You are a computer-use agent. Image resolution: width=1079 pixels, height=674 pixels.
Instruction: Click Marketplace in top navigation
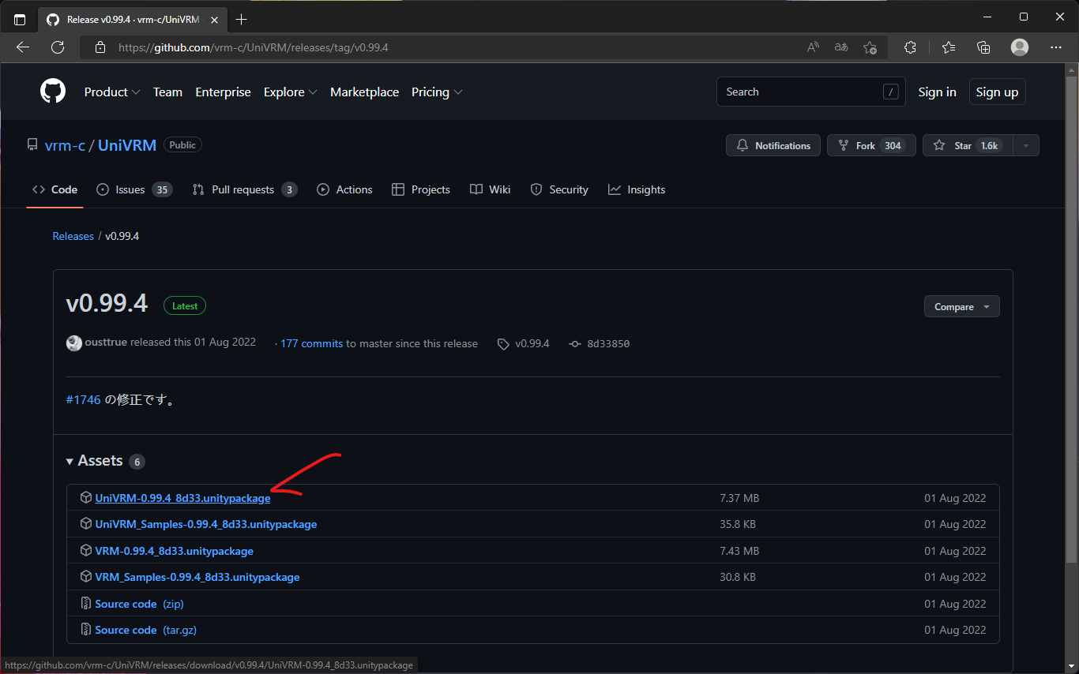pyautogui.click(x=364, y=92)
